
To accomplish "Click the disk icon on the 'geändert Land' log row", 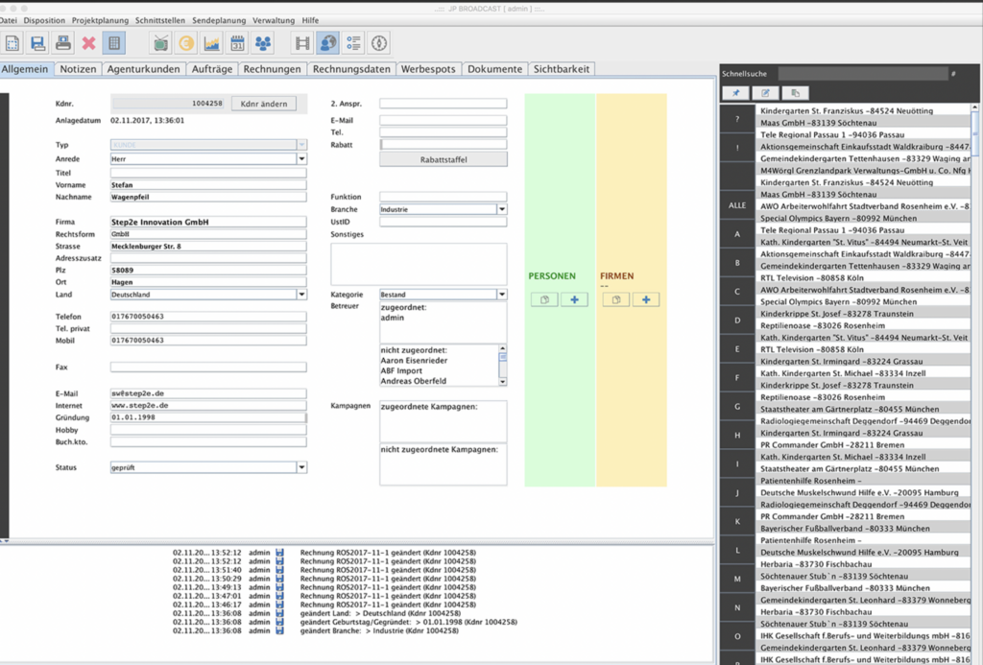I will click(x=279, y=613).
